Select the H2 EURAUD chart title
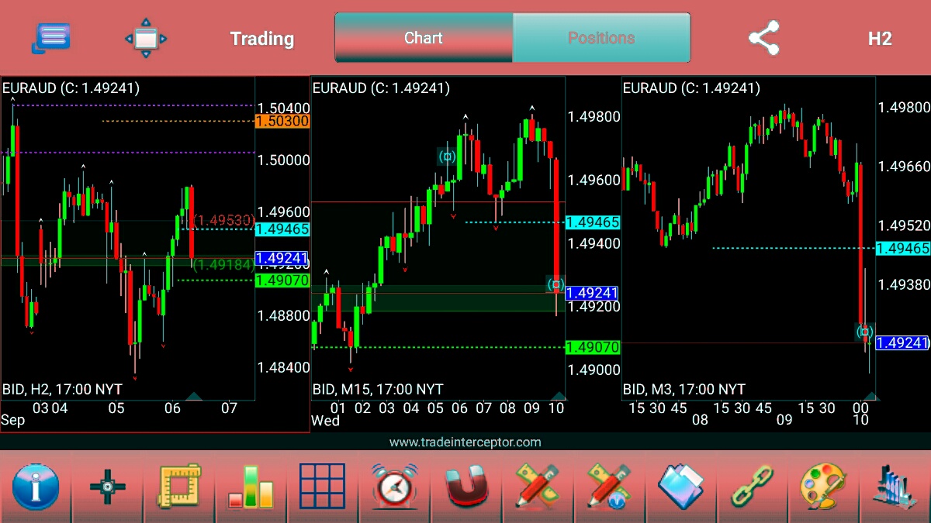931x523 pixels. [x=71, y=88]
